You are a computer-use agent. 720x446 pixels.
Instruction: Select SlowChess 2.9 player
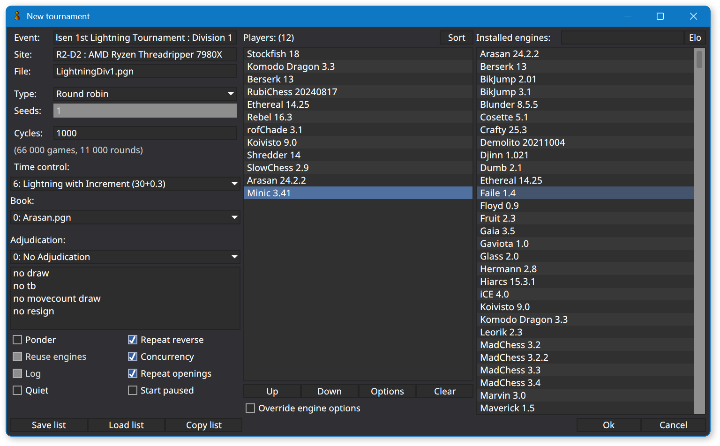(x=358, y=168)
